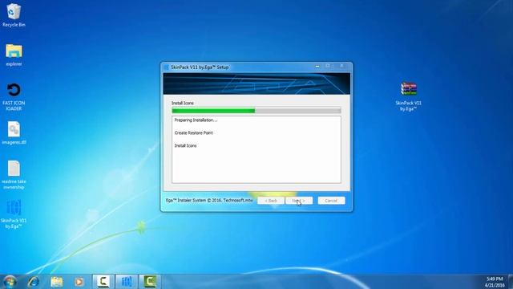513x289 pixels.
Task: Click the Show desktop strip at taskbar end
Action: click(511, 282)
